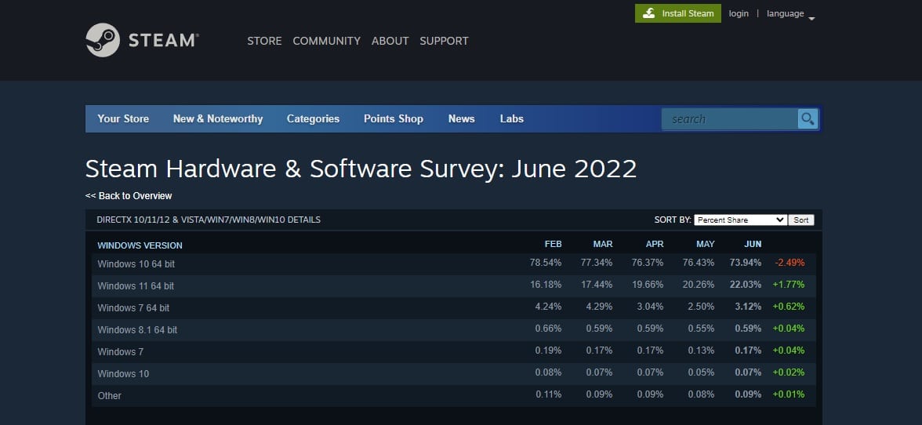Click the Install Steam download icon
The height and width of the screenshot is (425, 922).
click(648, 13)
